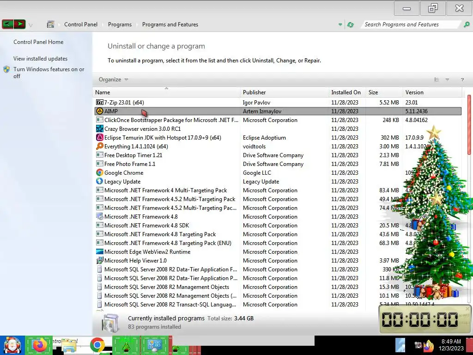473x355 pixels.
Task: Open the Organize dropdown menu
Action: tap(114, 80)
